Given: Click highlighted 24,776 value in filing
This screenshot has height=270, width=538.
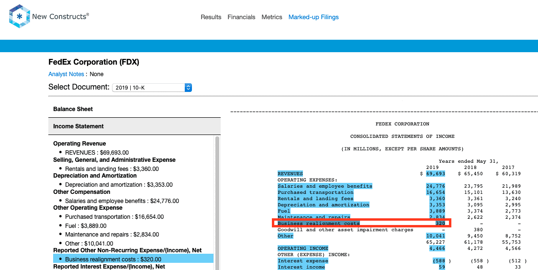Looking at the screenshot, I should point(436,186).
